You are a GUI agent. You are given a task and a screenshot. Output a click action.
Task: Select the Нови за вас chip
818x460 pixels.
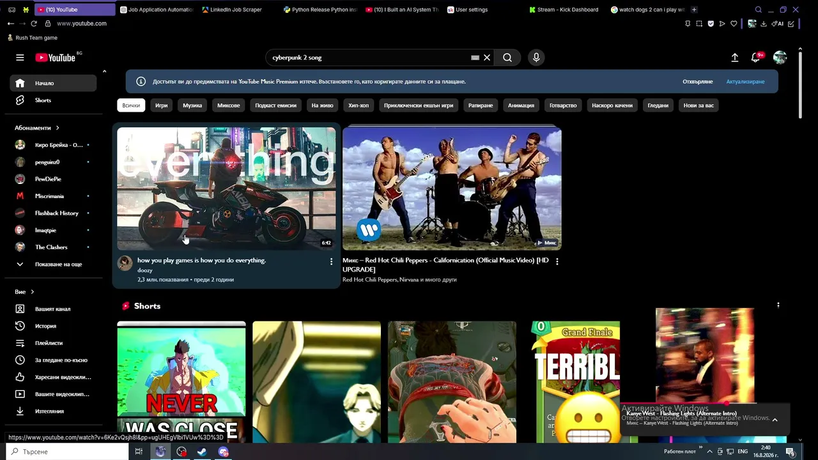click(x=698, y=105)
